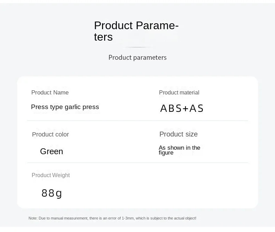
Task: Click the word "ters" on heading's second line
Action: 103,37
